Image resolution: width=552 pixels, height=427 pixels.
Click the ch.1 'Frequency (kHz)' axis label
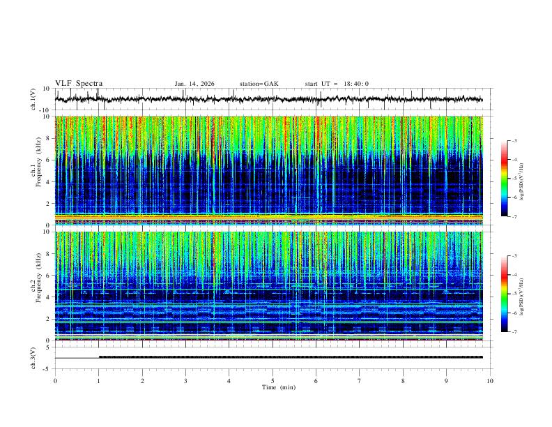(x=38, y=161)
